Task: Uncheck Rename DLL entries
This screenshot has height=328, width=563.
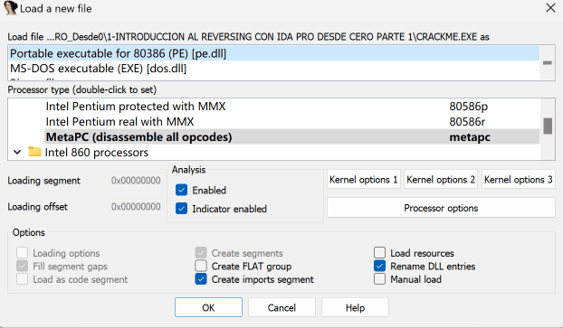Action: 379,266
